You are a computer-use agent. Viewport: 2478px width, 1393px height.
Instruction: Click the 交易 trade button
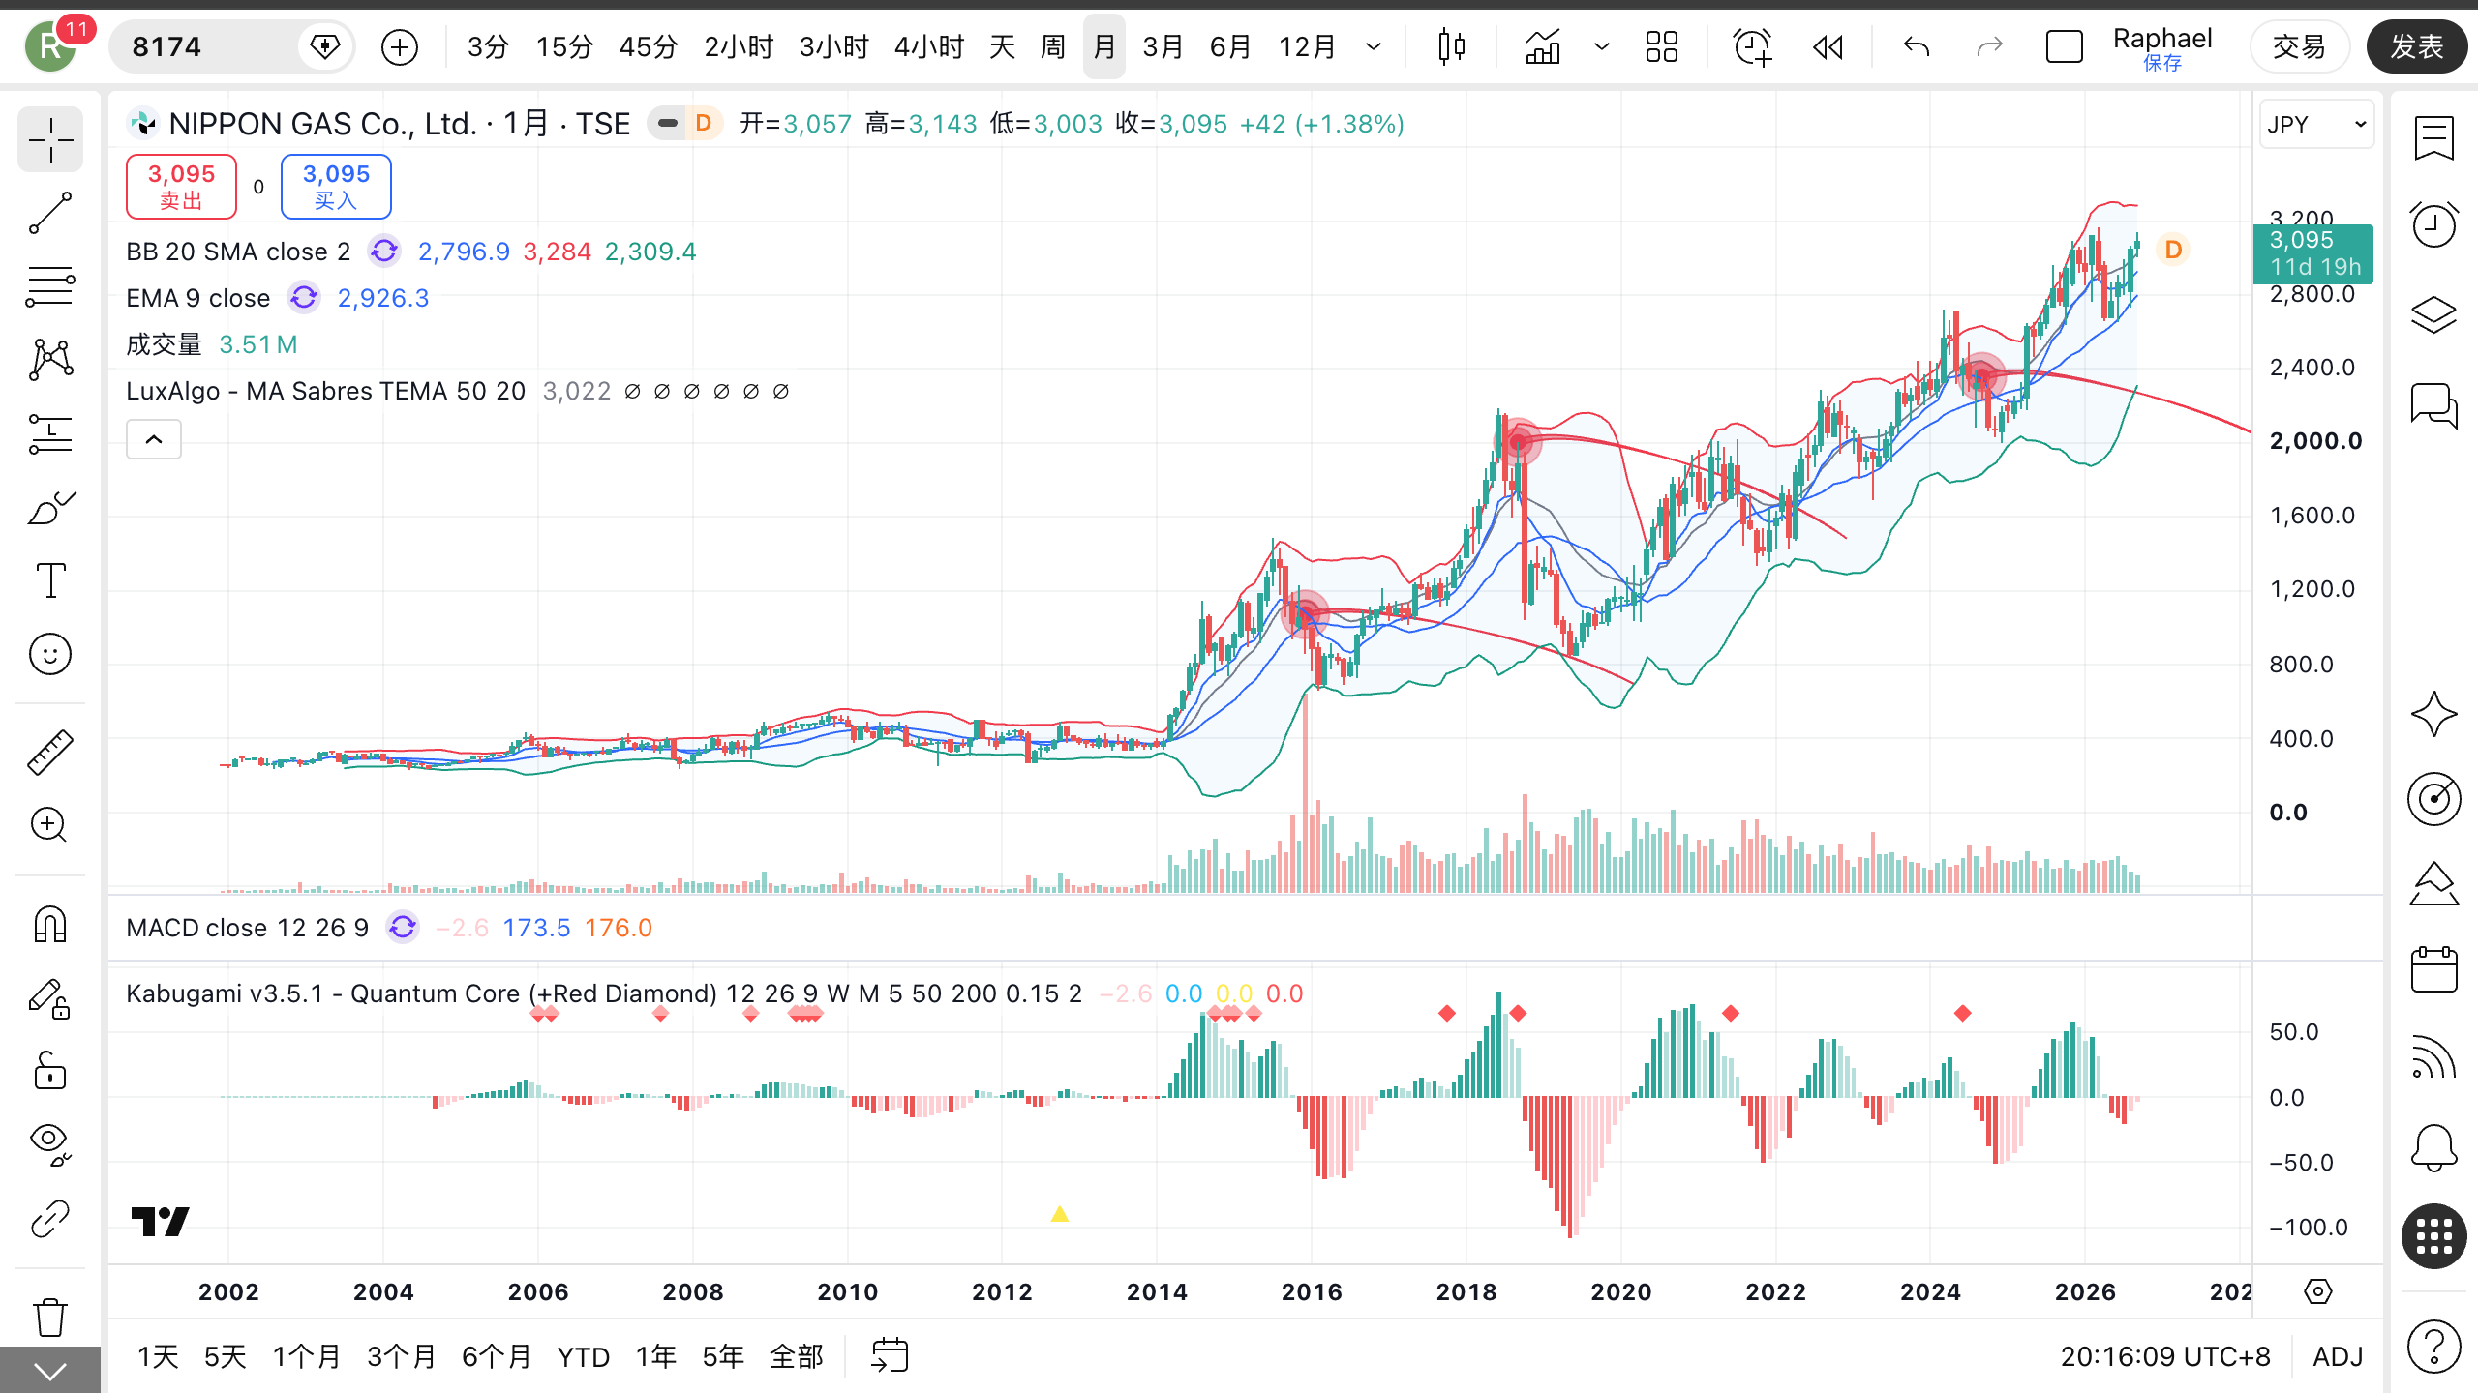click(2299, 46)
